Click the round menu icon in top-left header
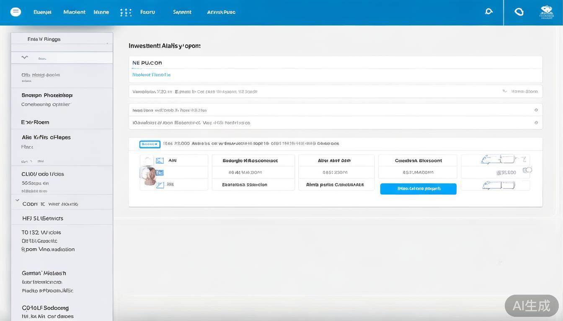563x321 pixels. (x=15, y=12)
